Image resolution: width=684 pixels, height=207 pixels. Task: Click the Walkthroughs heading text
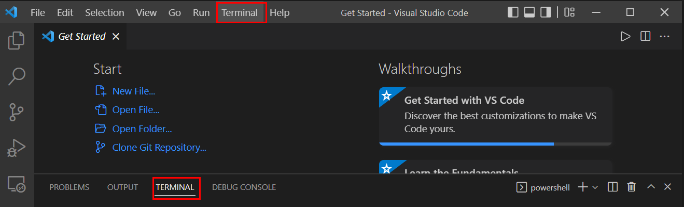[x=420, y=69]
